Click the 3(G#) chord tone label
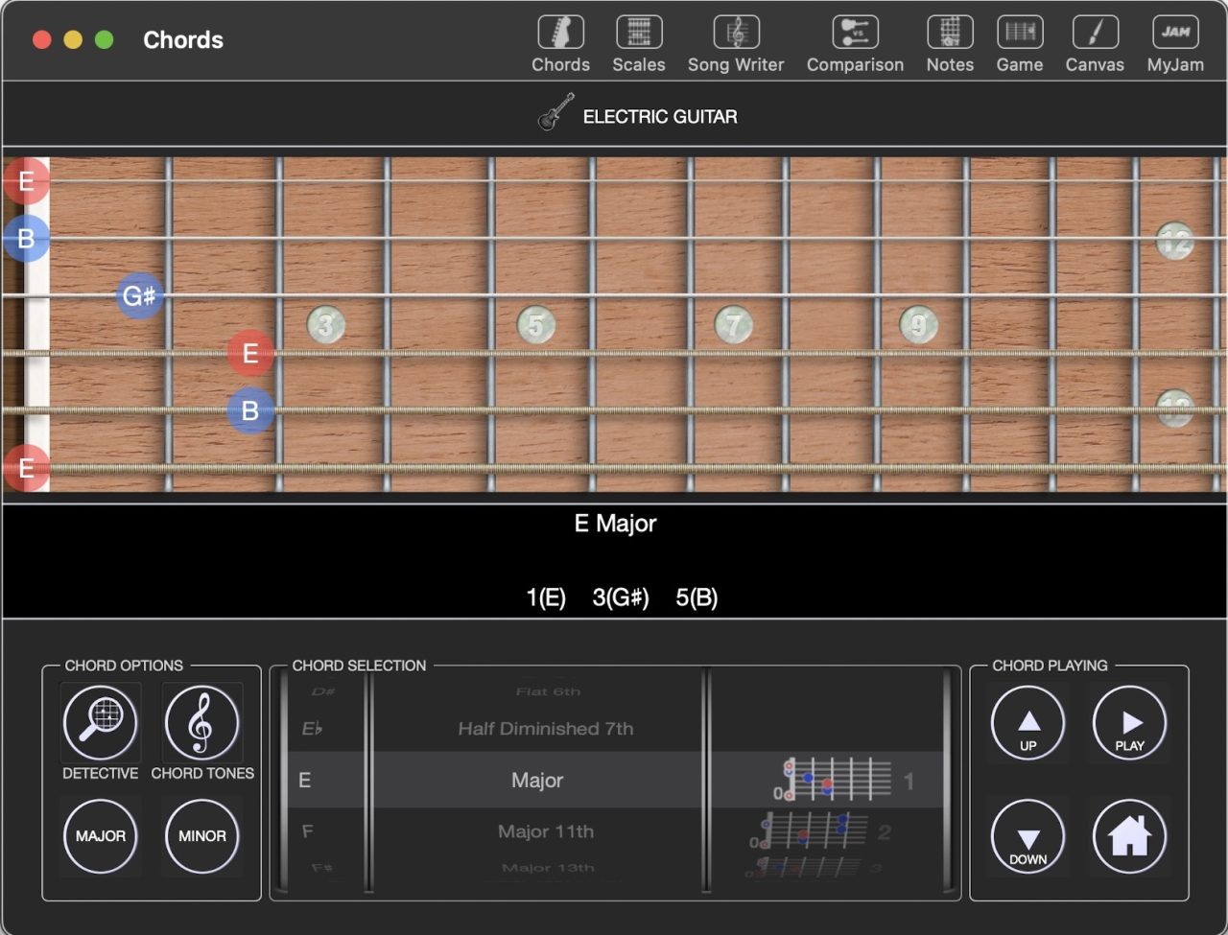Viewport: 1228px width, 935px height. click(x=621, y=597)
